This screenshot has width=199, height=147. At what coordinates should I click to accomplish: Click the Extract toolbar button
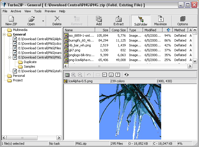coord(118,21)
